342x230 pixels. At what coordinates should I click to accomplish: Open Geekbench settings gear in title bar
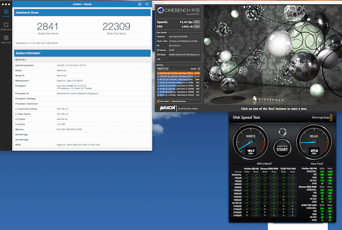click(147, 4)
